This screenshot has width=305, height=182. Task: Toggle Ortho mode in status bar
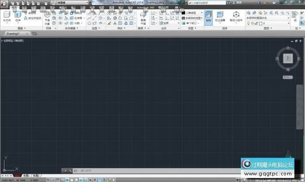(x=62, y=180)
